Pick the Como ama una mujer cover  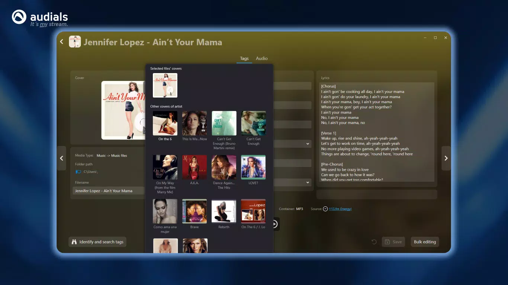coord(165,211)
